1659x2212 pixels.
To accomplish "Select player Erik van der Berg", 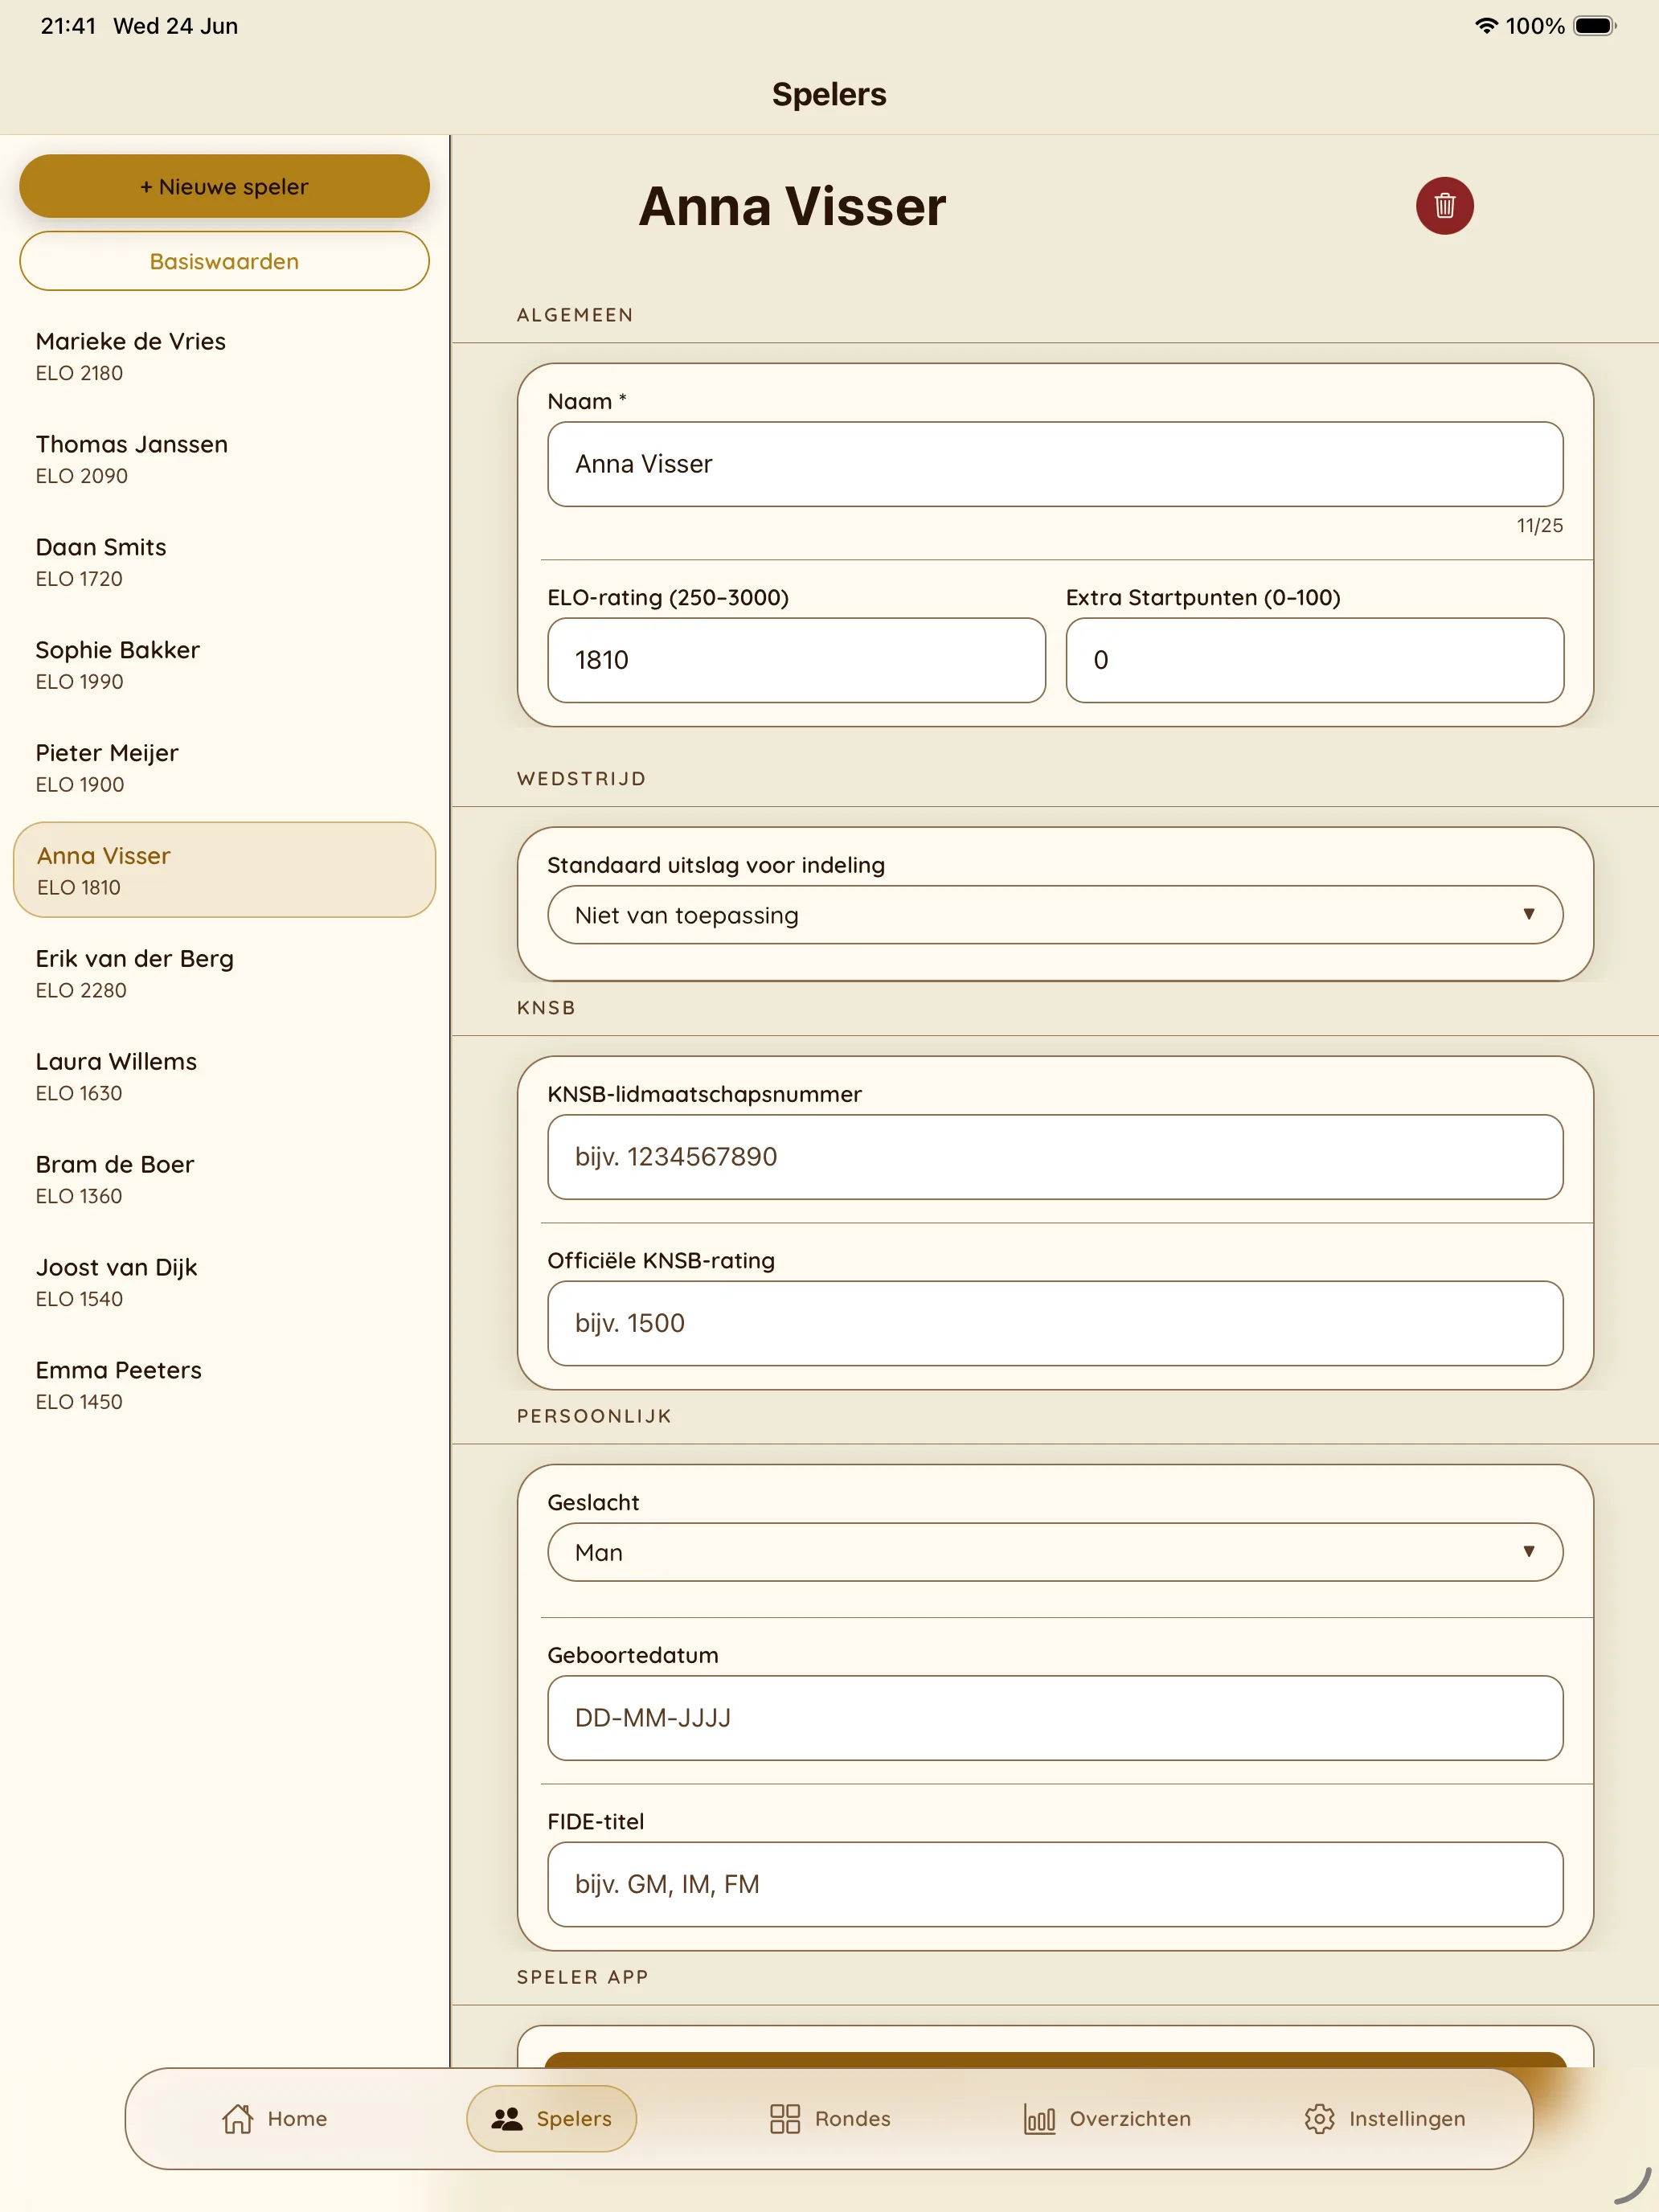I will [224, 973].
